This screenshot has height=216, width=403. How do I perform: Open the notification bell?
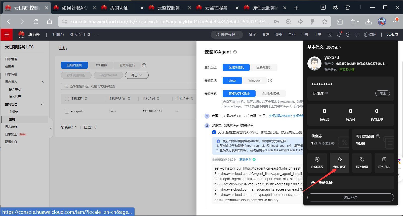click(x=339, y=35)
